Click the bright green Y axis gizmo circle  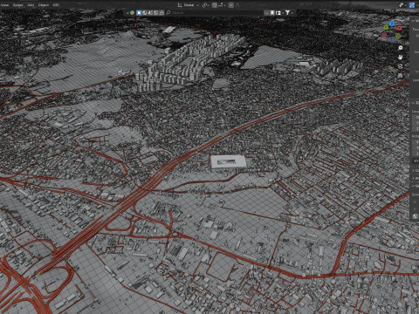386,27
